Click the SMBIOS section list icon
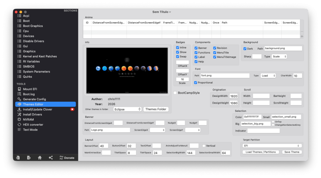321x178 pixels. click(19, 66)
